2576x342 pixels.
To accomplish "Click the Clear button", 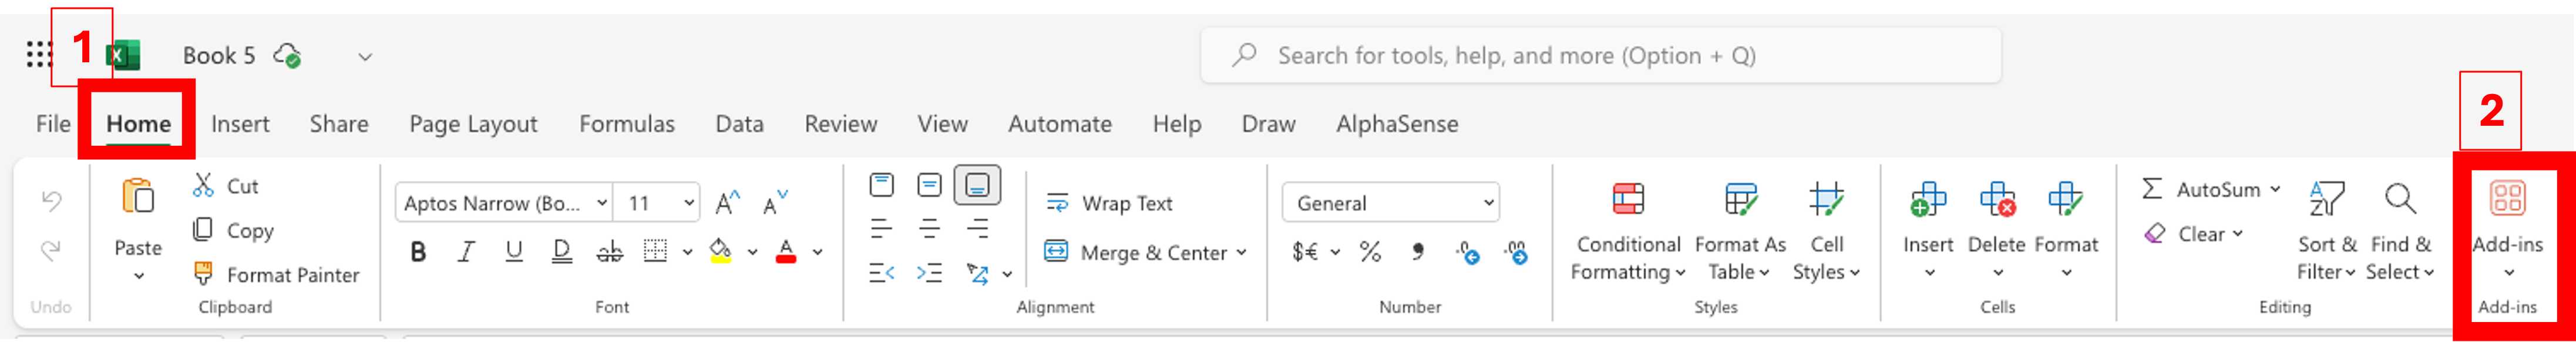I will coord(2192,234).
